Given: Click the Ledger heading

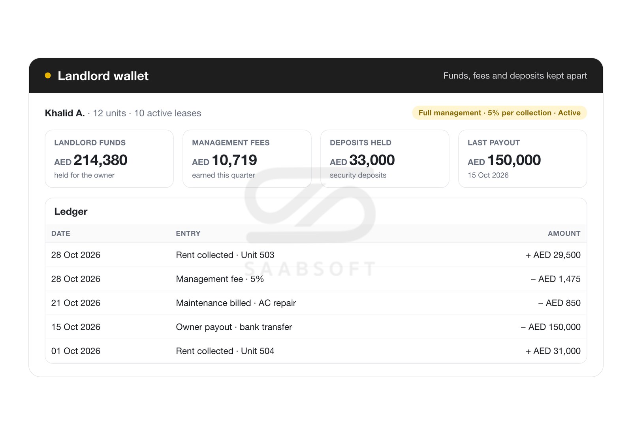Looking at the screenshot, I should pos(71,211).
